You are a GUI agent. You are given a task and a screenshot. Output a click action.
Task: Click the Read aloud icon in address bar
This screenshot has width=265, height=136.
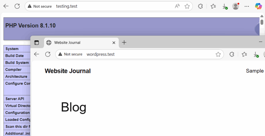pos(177,6)
